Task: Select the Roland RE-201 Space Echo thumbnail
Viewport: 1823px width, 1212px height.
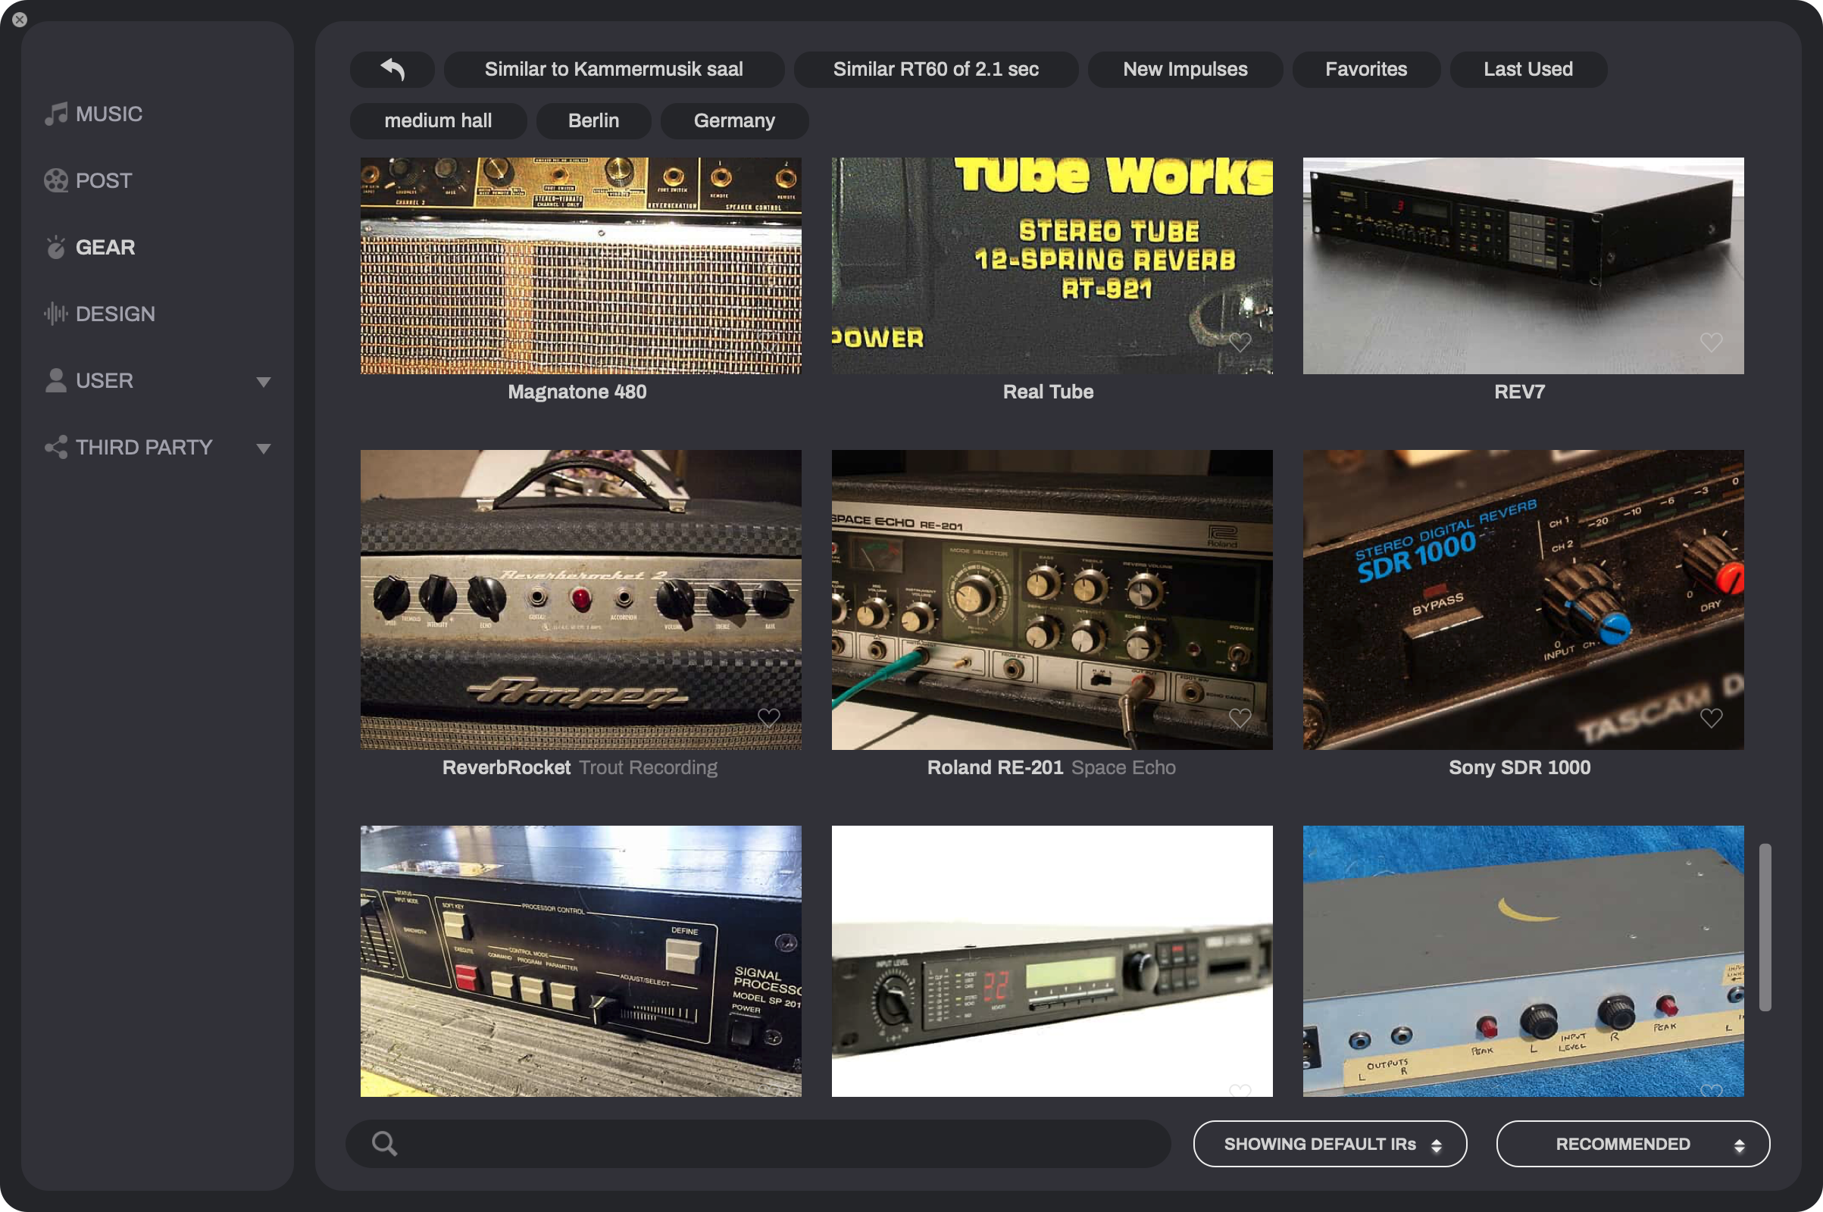Action: [1052, 600]
